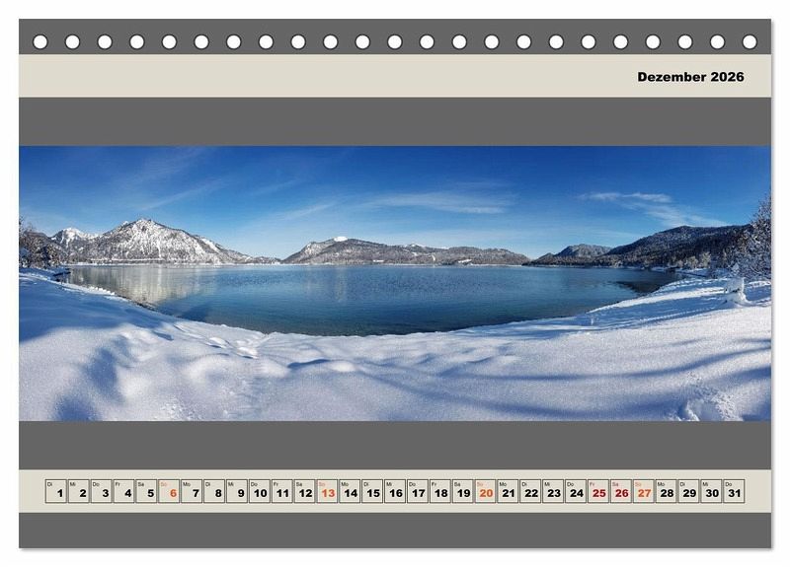Choose date 29 in the calendar strip

click(688, 491)
